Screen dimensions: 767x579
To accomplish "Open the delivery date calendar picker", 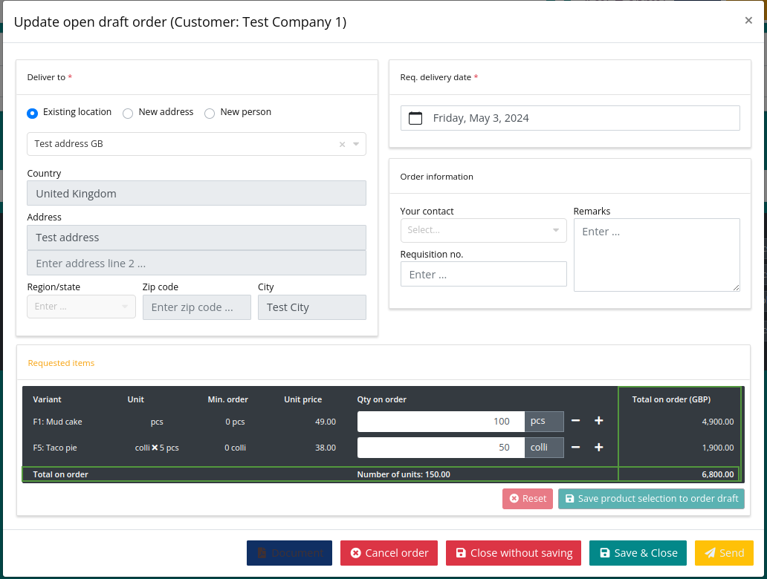I will pos(415,117).
